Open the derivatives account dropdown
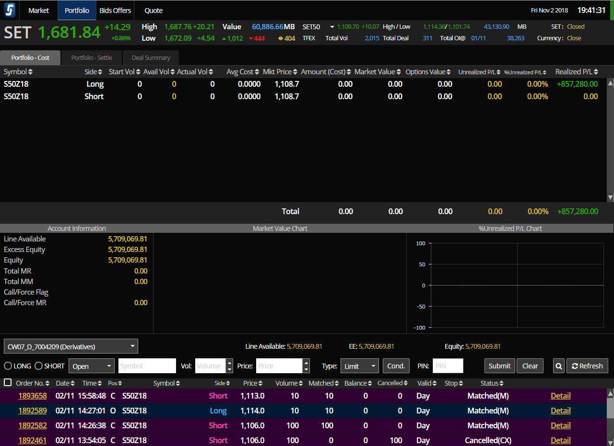This screenshot has width=614, height=446. pyautogui.click(x=71, y=346)
